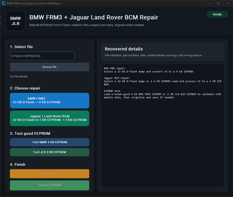Click the 'No file selected' label
Viewport: 233px width, 197px height.
[x=19, y=77]
